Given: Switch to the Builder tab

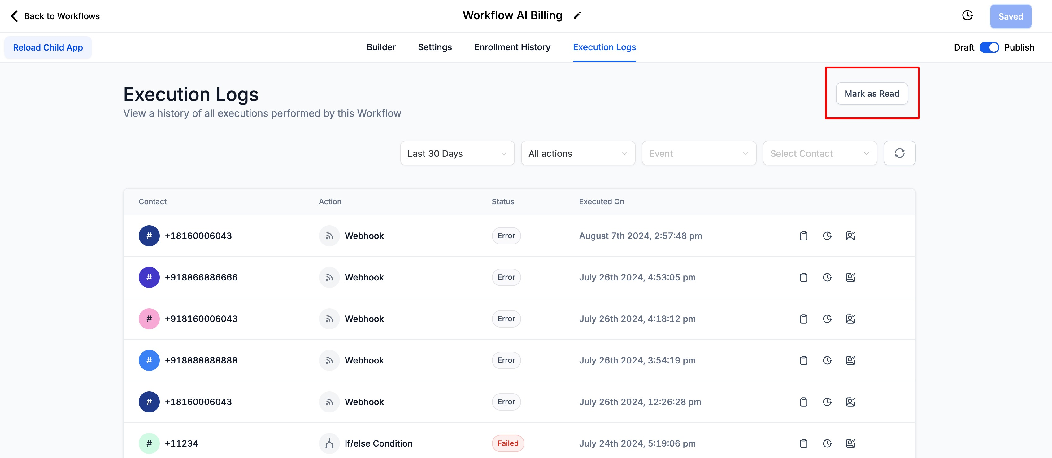Looking at the screenshot, I should [x=380, y=47].
